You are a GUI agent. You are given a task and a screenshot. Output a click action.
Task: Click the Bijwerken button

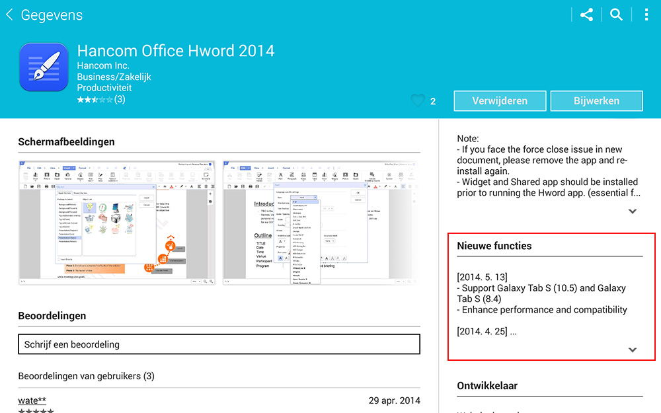pyautogui.click(x=596, y=101)
